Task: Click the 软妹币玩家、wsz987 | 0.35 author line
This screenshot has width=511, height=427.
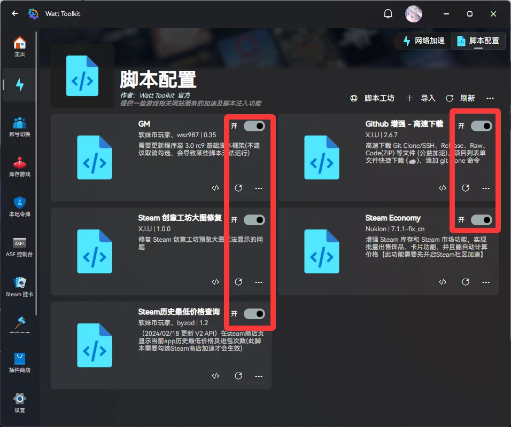Action: tap(177, 135)
